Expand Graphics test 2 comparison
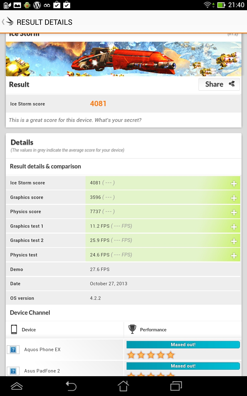The image size is (247, 396). point(234,241)
